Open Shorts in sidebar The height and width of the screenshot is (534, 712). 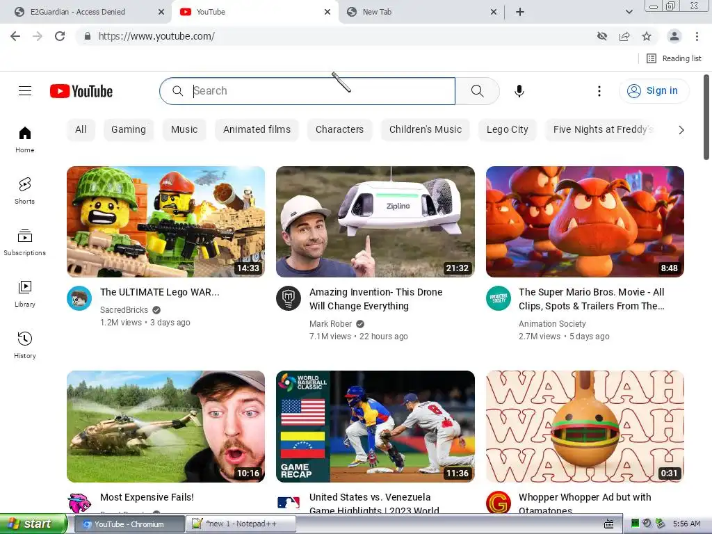coord(25,191)
